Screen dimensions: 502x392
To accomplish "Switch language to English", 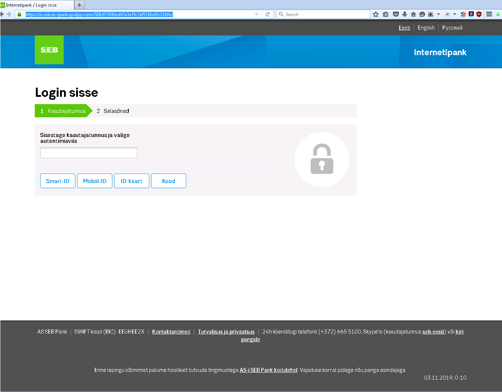I will click(x=426, y=28).
